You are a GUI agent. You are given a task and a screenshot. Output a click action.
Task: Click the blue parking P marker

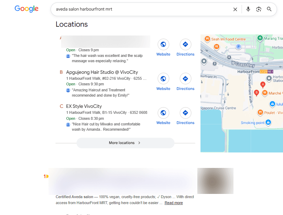(238, 47)
